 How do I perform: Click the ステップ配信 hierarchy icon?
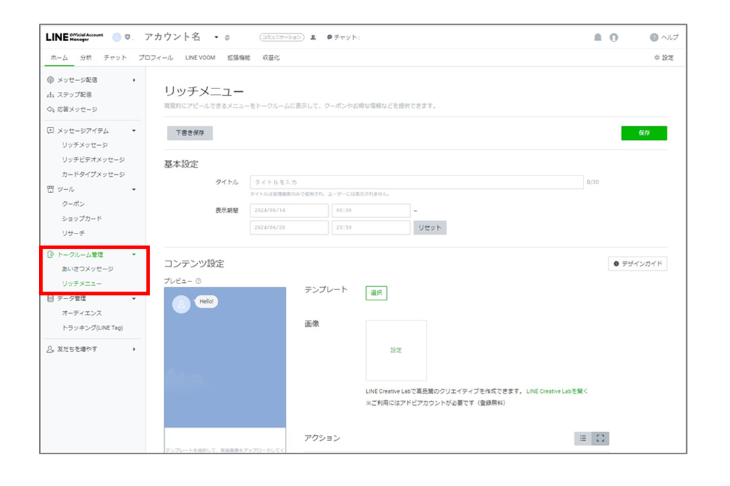(50, 94)
